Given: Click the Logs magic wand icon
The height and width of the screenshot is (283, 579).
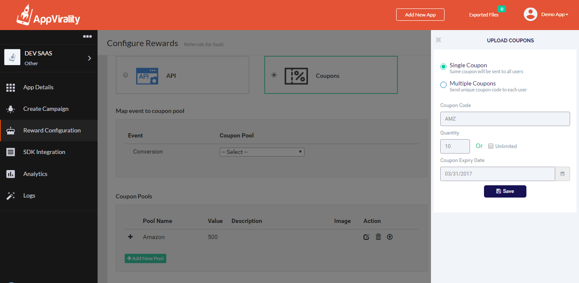Looking at the screenshot, I should coord(11,196).
